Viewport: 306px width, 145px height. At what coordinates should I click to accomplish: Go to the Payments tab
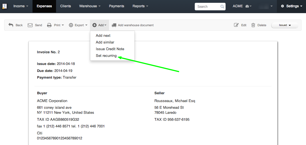[117, 6]
